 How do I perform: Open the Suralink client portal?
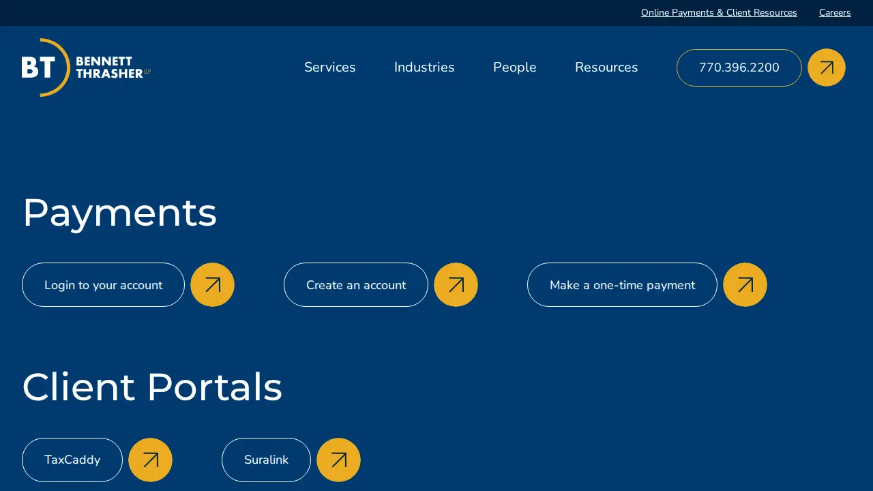266,460
